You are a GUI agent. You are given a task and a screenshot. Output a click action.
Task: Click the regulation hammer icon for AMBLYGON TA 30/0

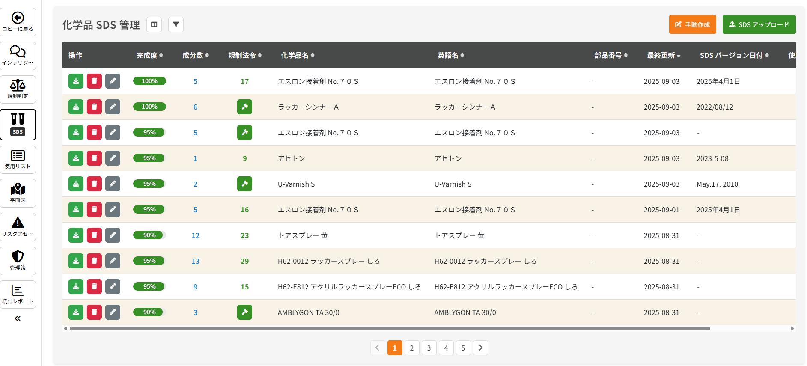pos(244,312)
